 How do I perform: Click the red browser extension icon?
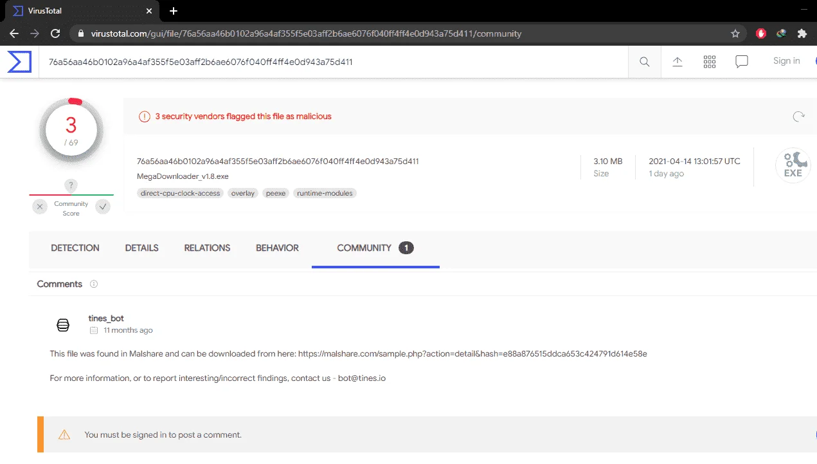click(x=761, y=33)
